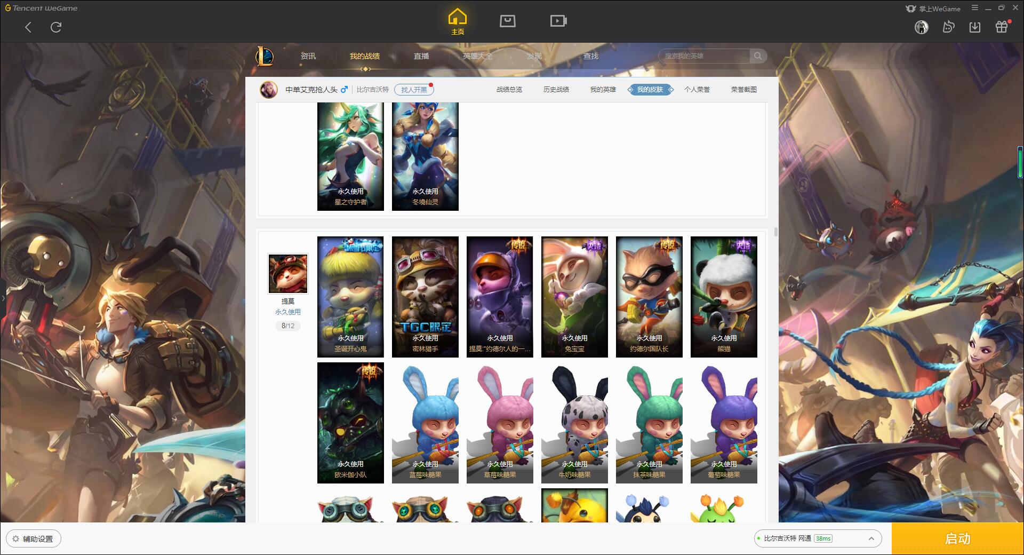Screen dimensions: 1024x555
Task: Open the 密林猎手 skin card
Action: pos(425,297)
